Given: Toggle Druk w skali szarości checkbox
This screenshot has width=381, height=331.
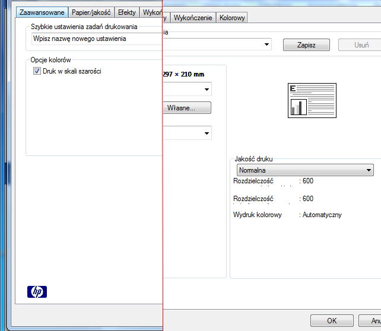Looking at the screenshot, I should 37,71.
